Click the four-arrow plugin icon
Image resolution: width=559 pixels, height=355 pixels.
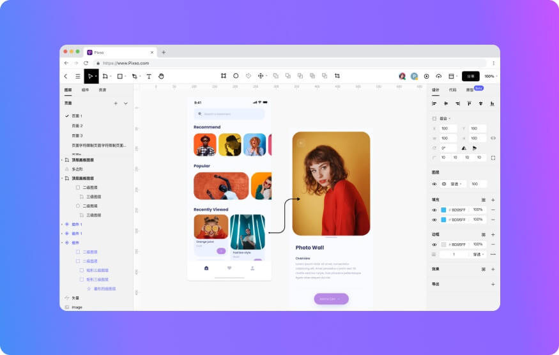coord(261,76)
